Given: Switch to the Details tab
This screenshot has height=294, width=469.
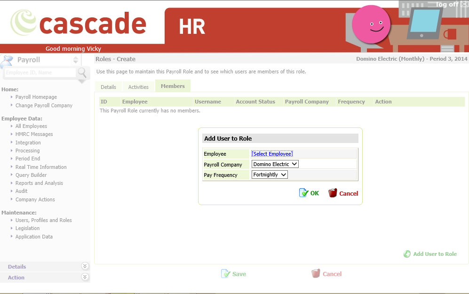Looking at the screenshot, I should (x=108, y=87).
